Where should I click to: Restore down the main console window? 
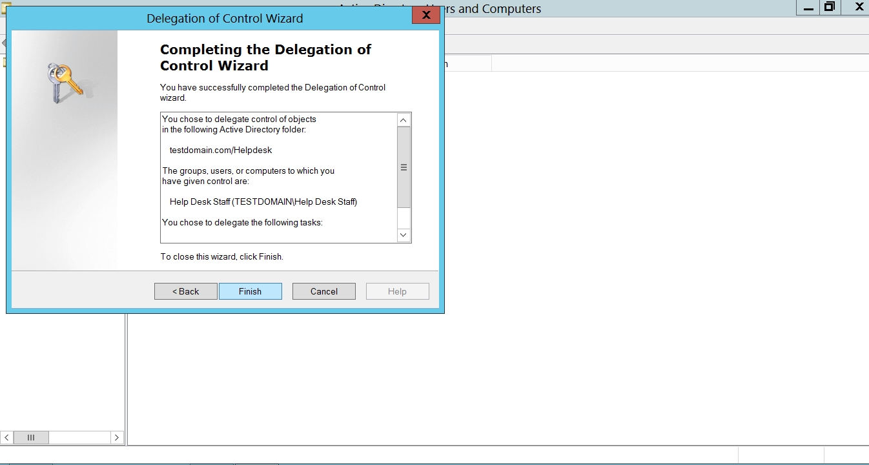(830, 7)
